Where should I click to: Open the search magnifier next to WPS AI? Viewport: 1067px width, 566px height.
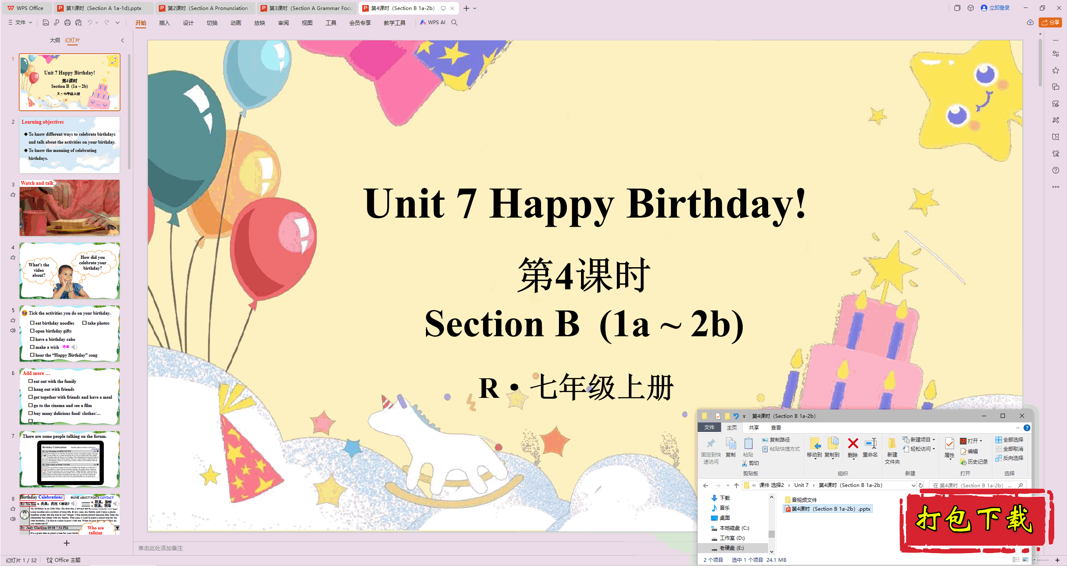coord(454,22)
